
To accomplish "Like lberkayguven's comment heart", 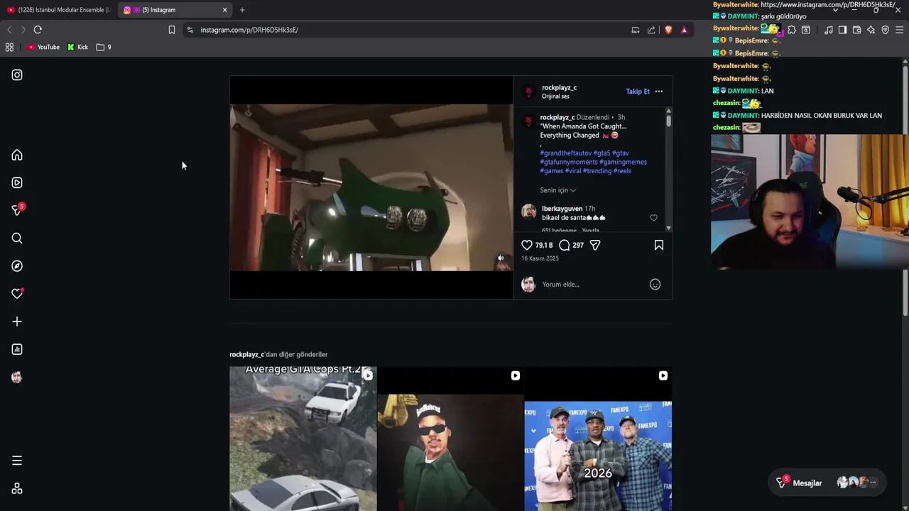I will [x=653, y=218].
